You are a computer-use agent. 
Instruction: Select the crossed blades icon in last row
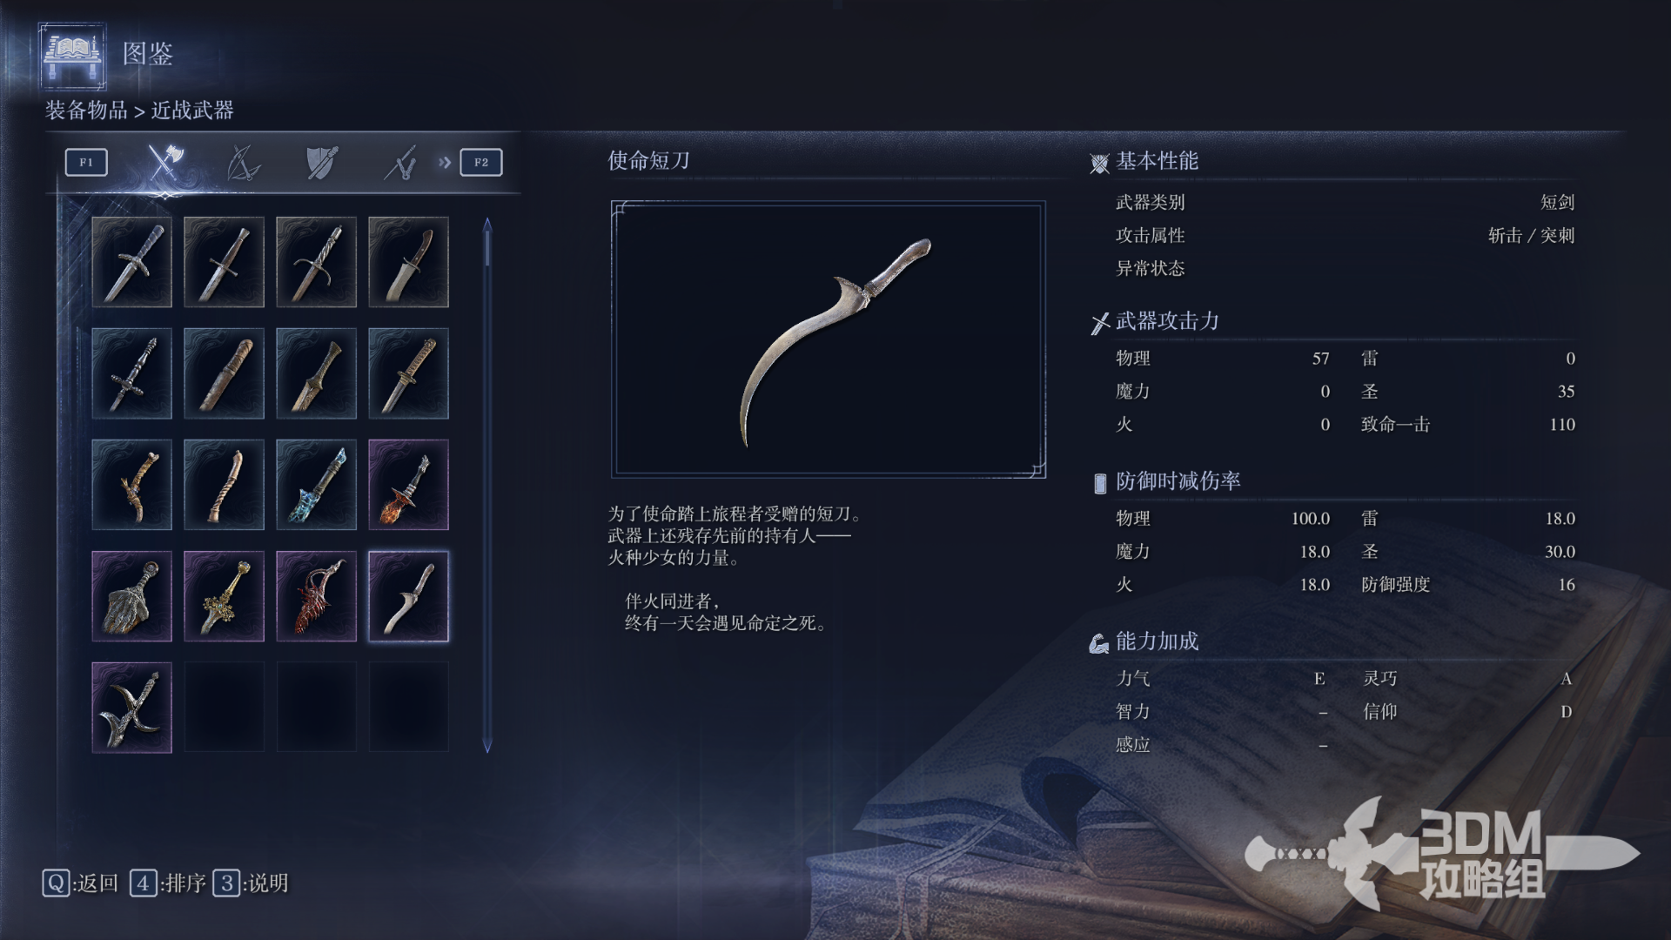(132, 708)
